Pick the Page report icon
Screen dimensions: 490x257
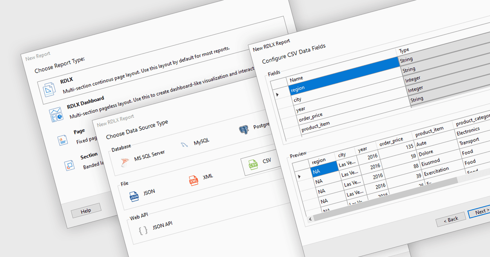click(62, 140)
